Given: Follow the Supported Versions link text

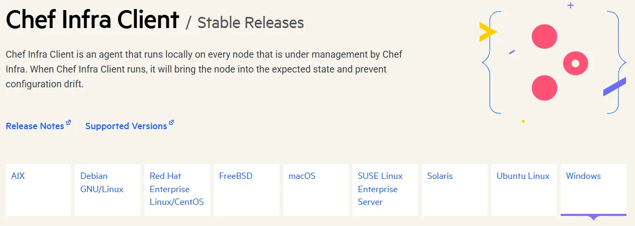Looking at the screenshot, I should tap(126, 126).
